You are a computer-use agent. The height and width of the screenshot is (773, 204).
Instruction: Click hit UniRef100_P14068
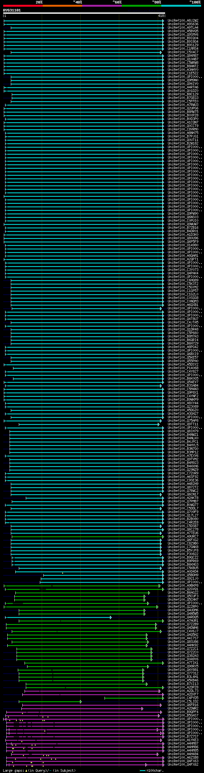183,368
